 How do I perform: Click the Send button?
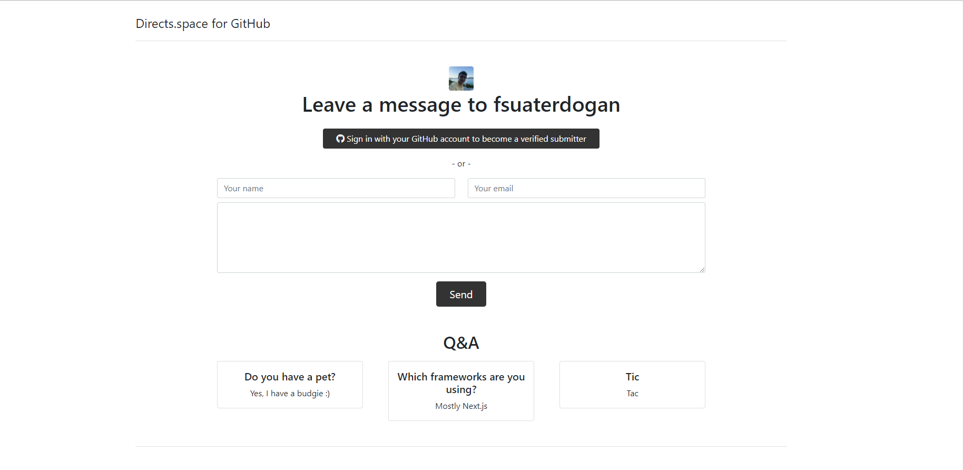pos(461,294)
